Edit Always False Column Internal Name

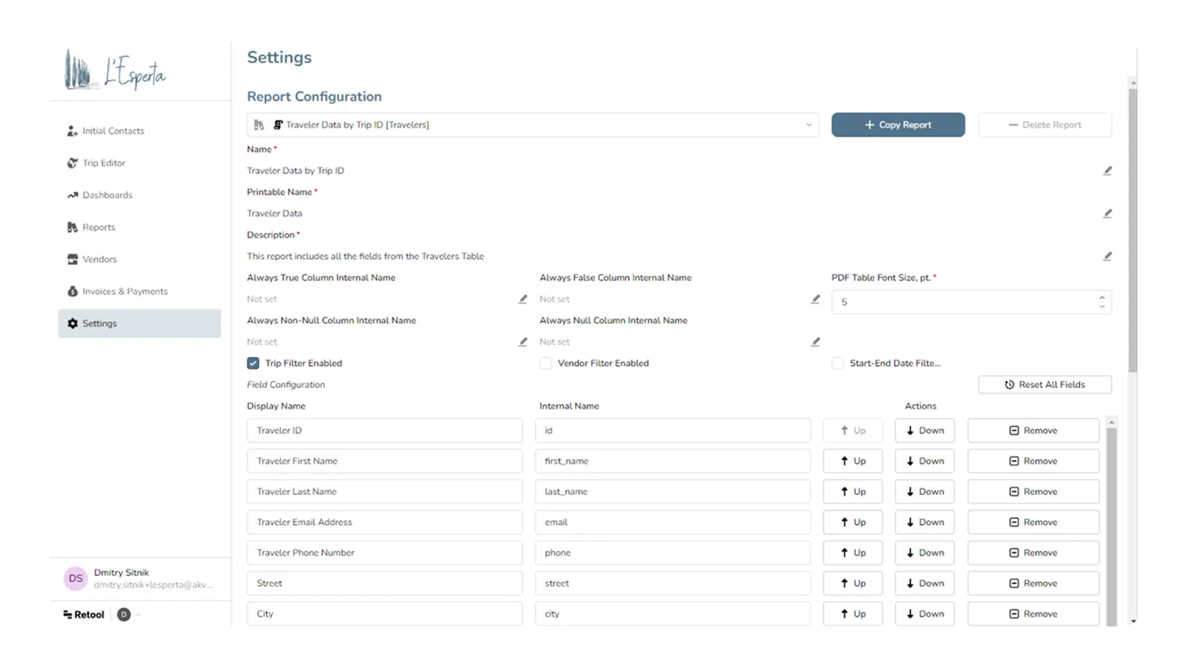click(x=815, y=299)
